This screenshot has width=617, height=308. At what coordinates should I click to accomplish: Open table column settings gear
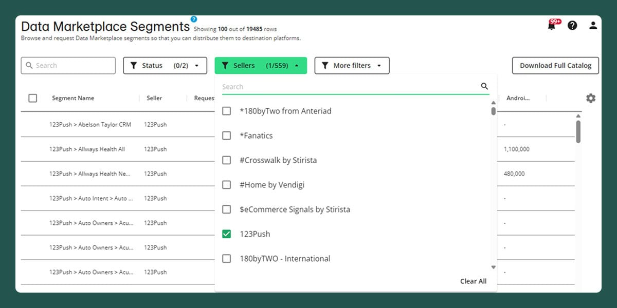[591, 98]
